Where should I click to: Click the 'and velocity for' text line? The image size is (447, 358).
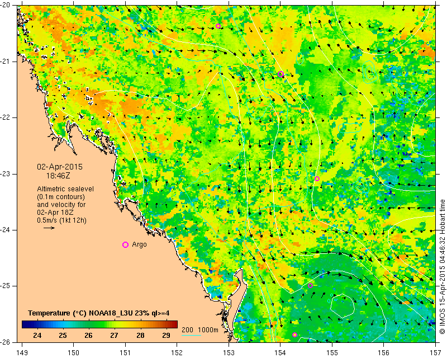click(x=61, y=205)
